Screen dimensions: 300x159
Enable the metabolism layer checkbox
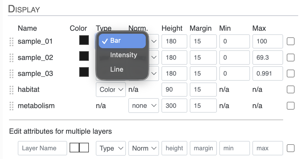click(x=290, y=106)
